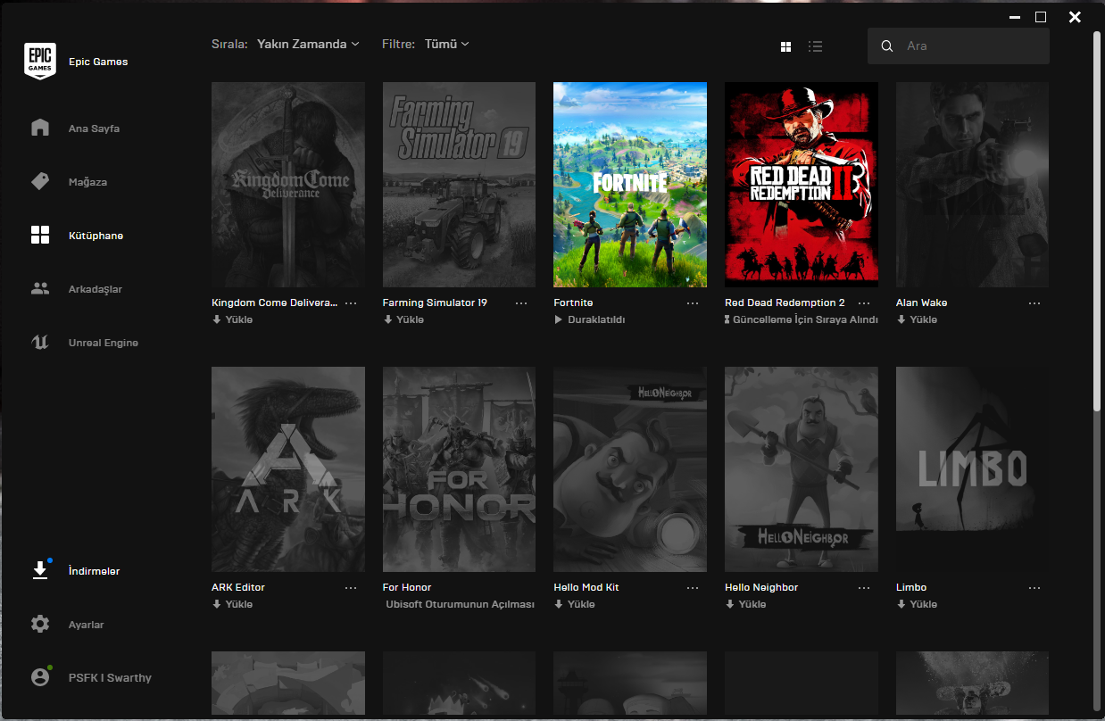Install Farming Simulator 19 via Yükle
Image resolution: width=1105 pixels, height=721 pixels.
403,319
